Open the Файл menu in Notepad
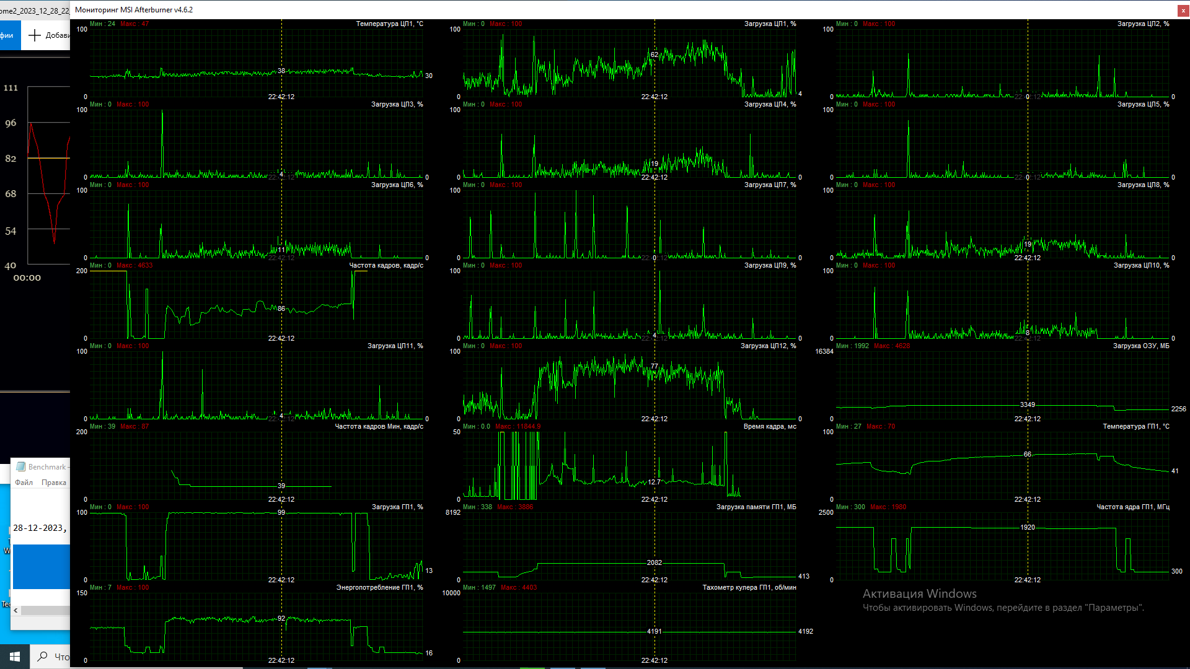 [x=24, y=483]
